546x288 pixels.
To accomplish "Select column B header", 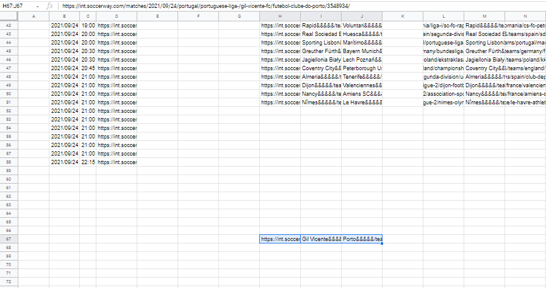I will pyautogui.click(x=65, y=16).
